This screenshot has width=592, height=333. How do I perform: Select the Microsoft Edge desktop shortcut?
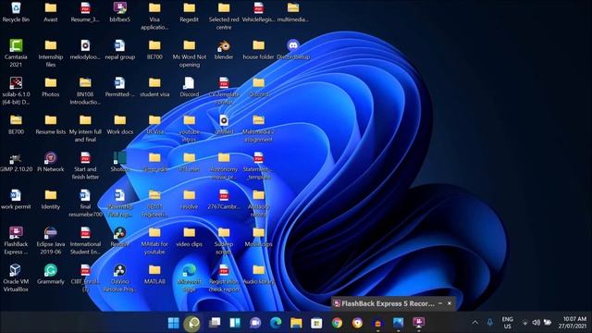[189, 277]
